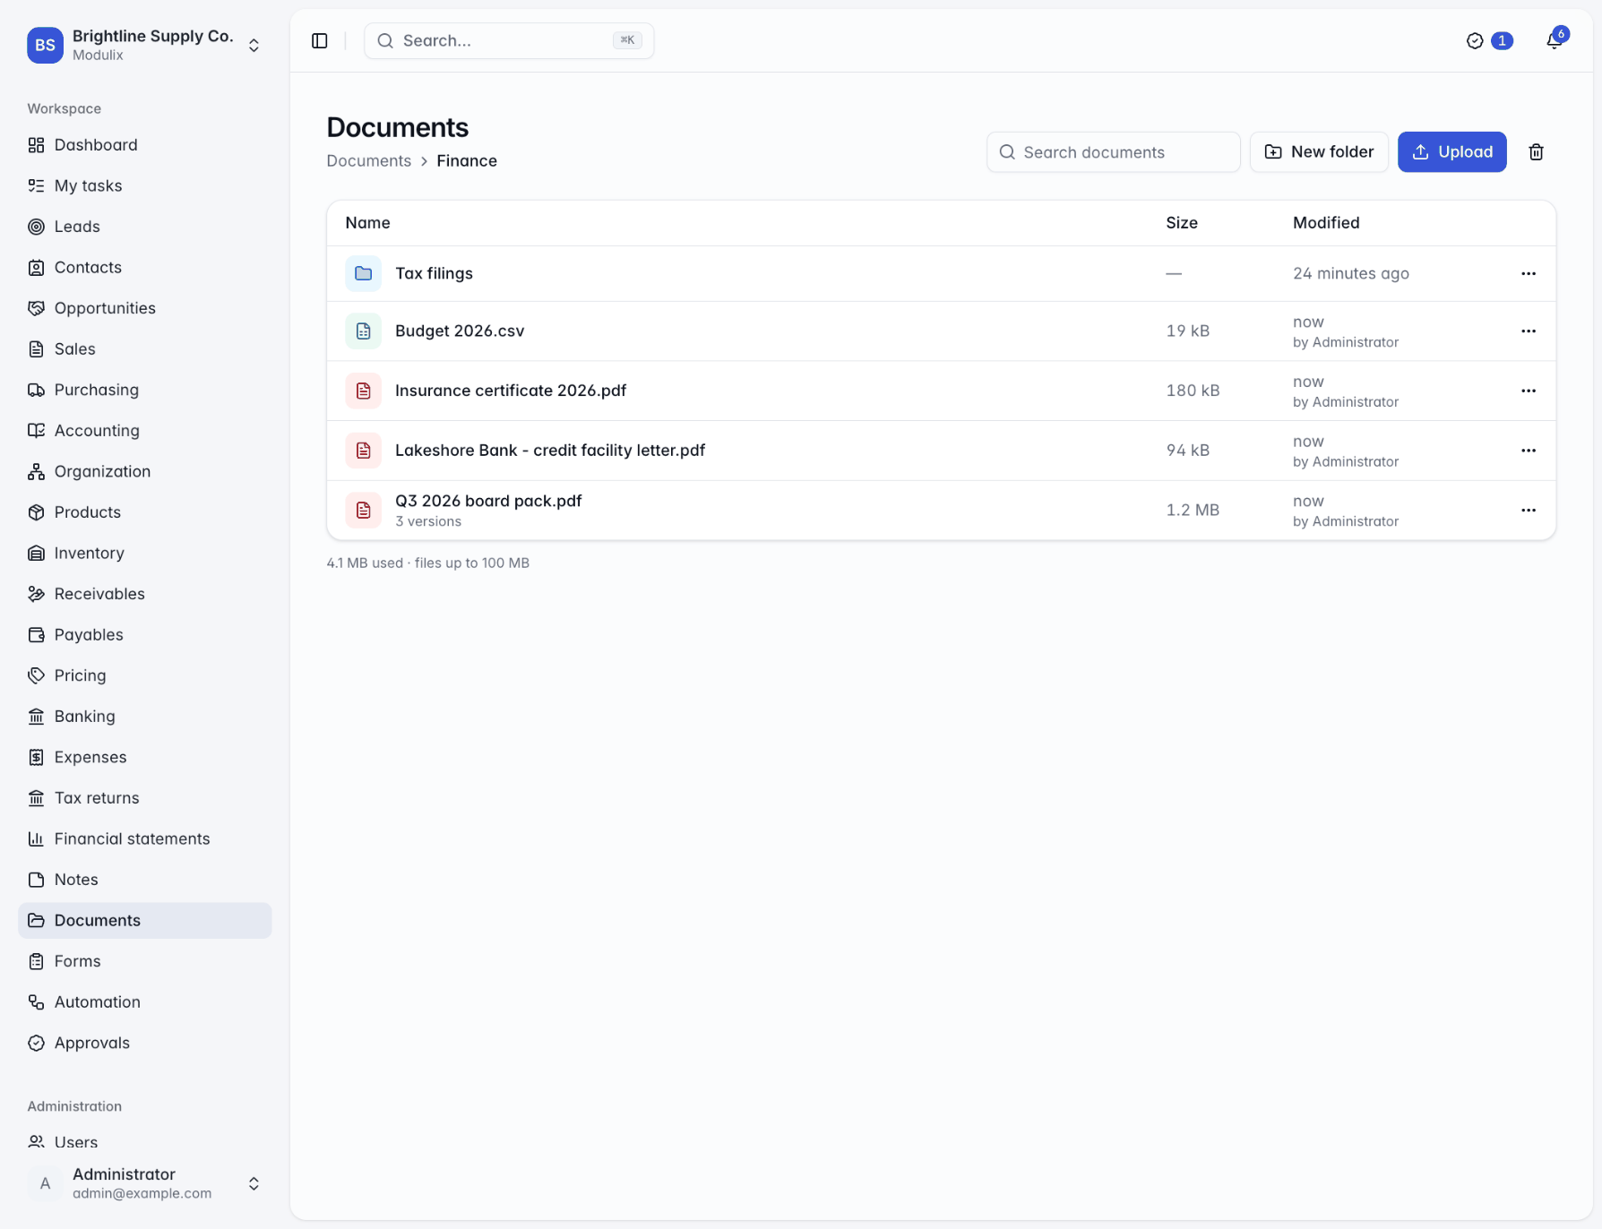Image resolution: width=1602 pixels, height=1229 pixels.
Task: Click the Budget 2026.csv file icon
Action: pos(363,331)
